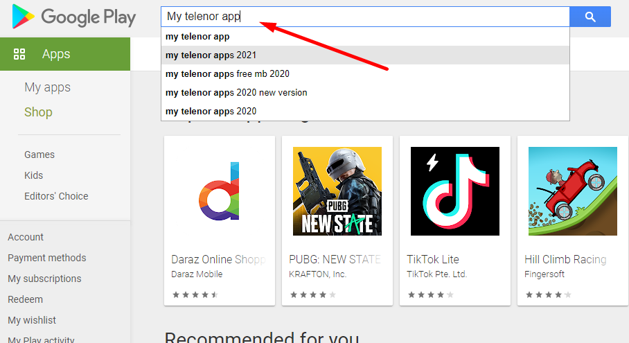Viewport: 629px width, 343px height.
Task: Open My wishlist
Action: point(32,321)
